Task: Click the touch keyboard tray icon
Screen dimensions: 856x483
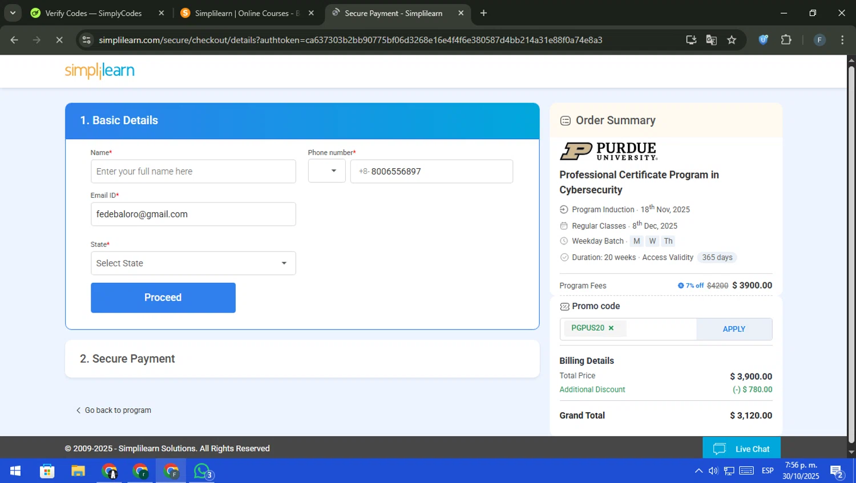Action: coord(746,471)
